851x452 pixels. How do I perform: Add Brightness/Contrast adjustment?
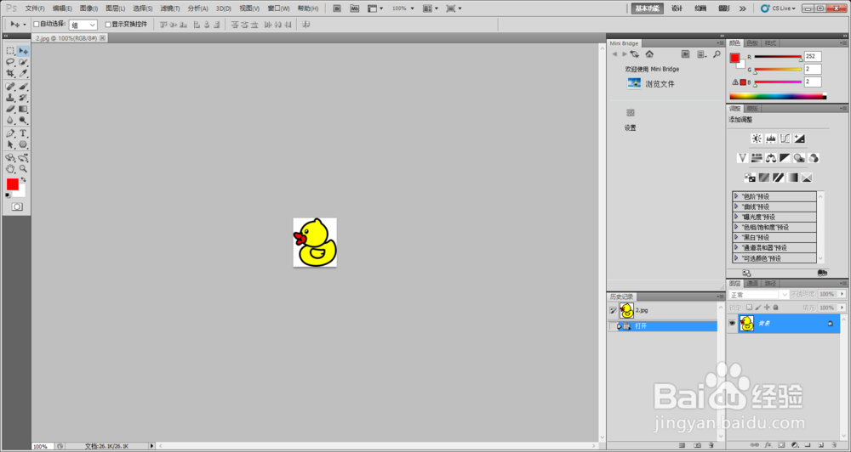757,138
